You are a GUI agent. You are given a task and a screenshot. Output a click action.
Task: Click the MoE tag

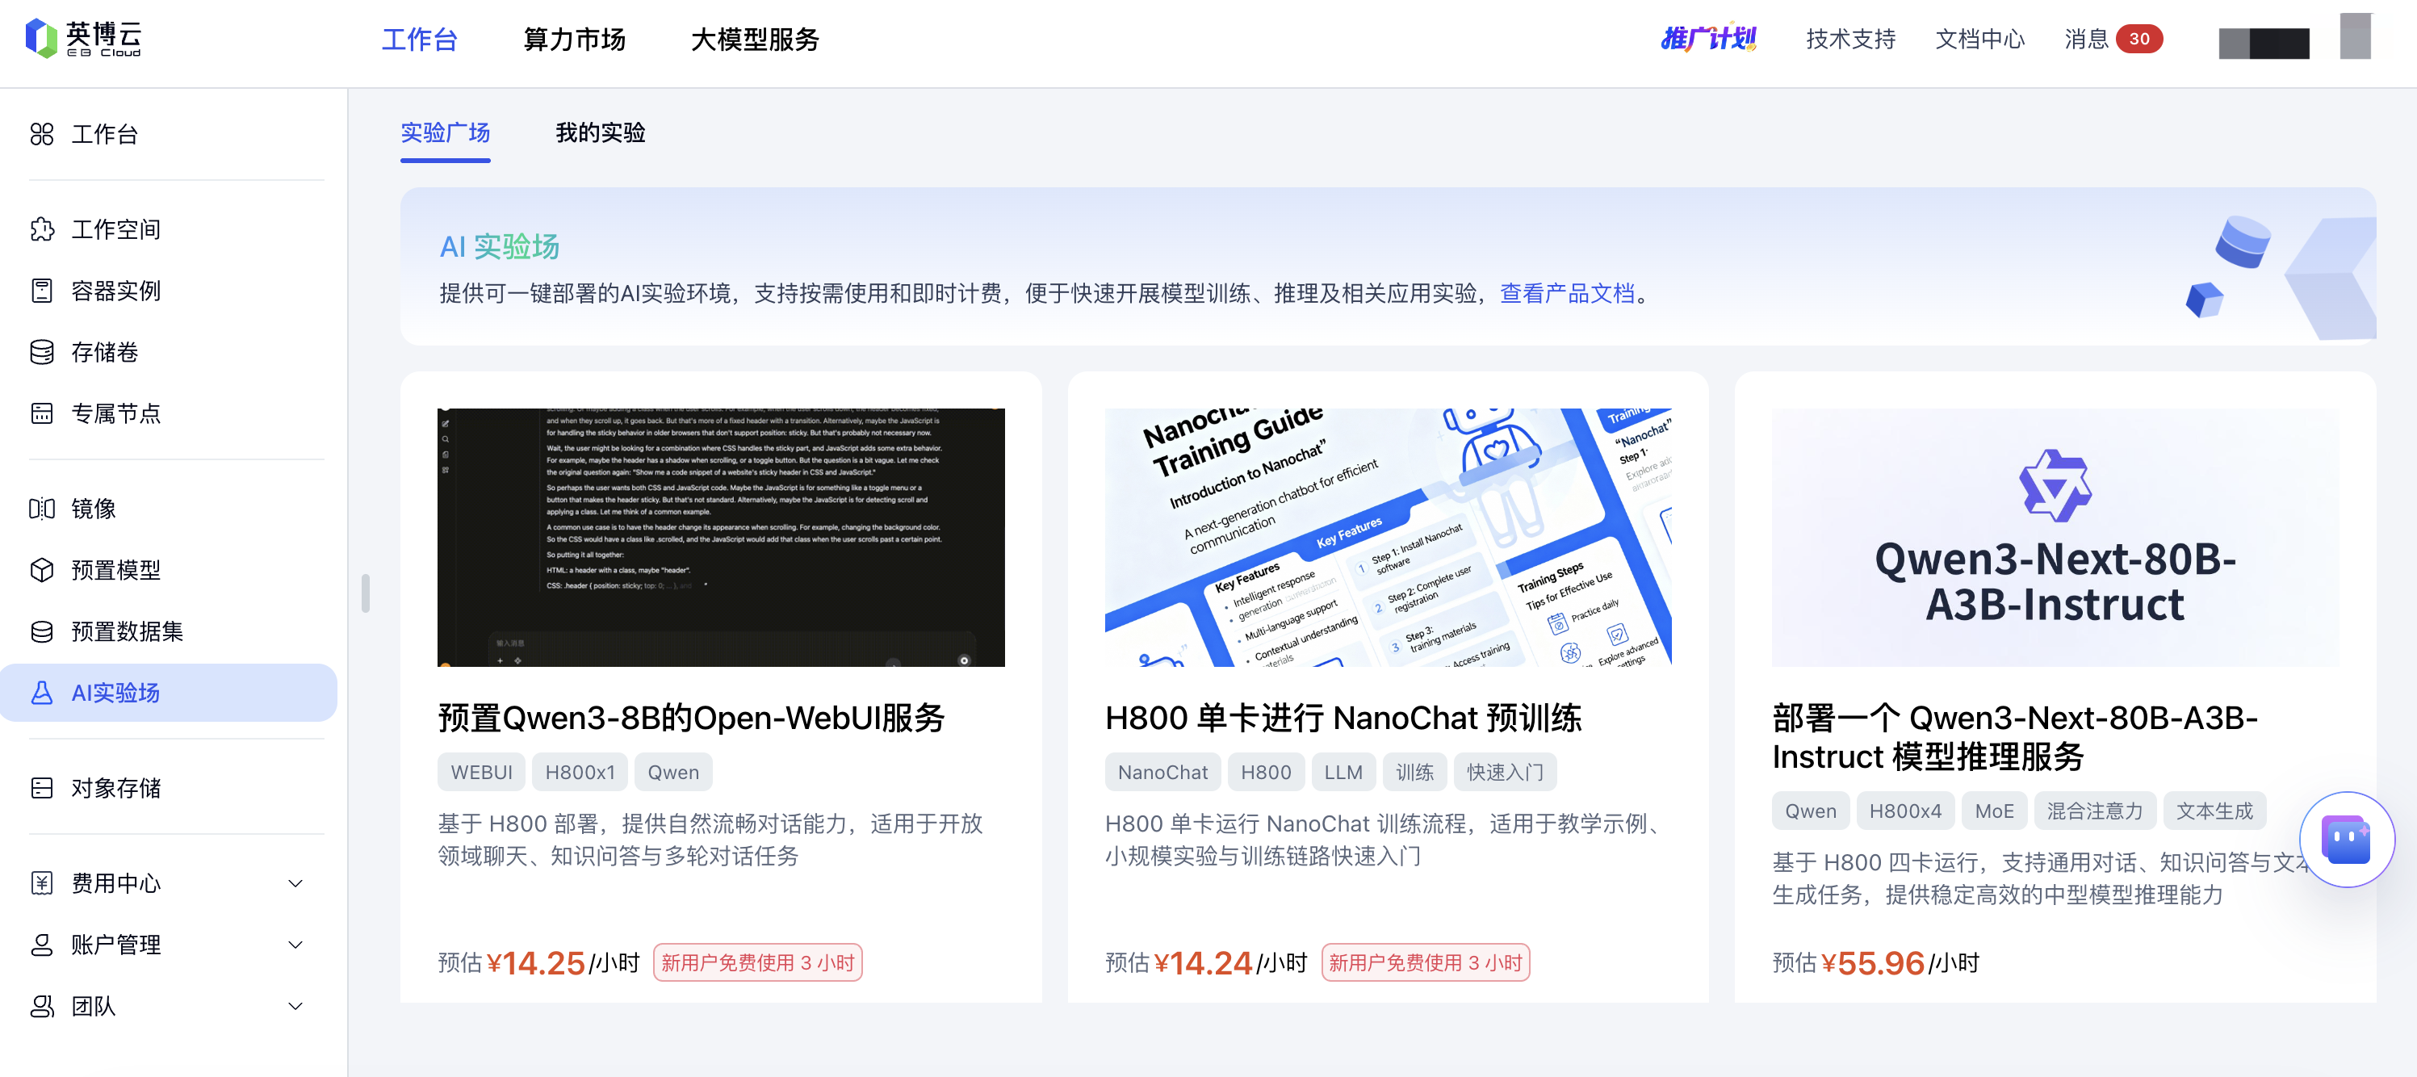pyautogui.click(x=1994, y=811)
